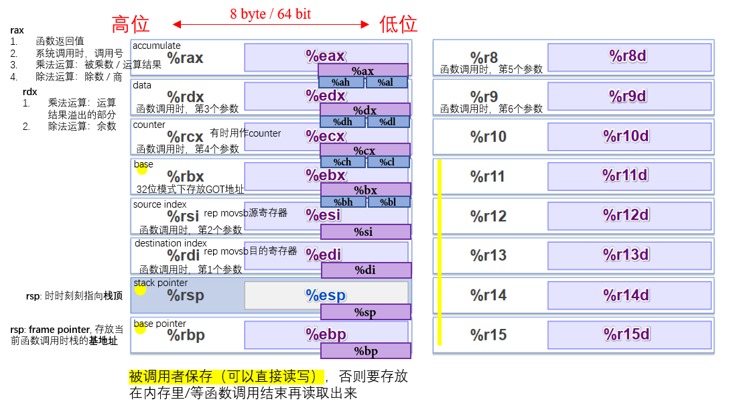Click the %esp register box
731x410 pixels.
tap(326, 295)
